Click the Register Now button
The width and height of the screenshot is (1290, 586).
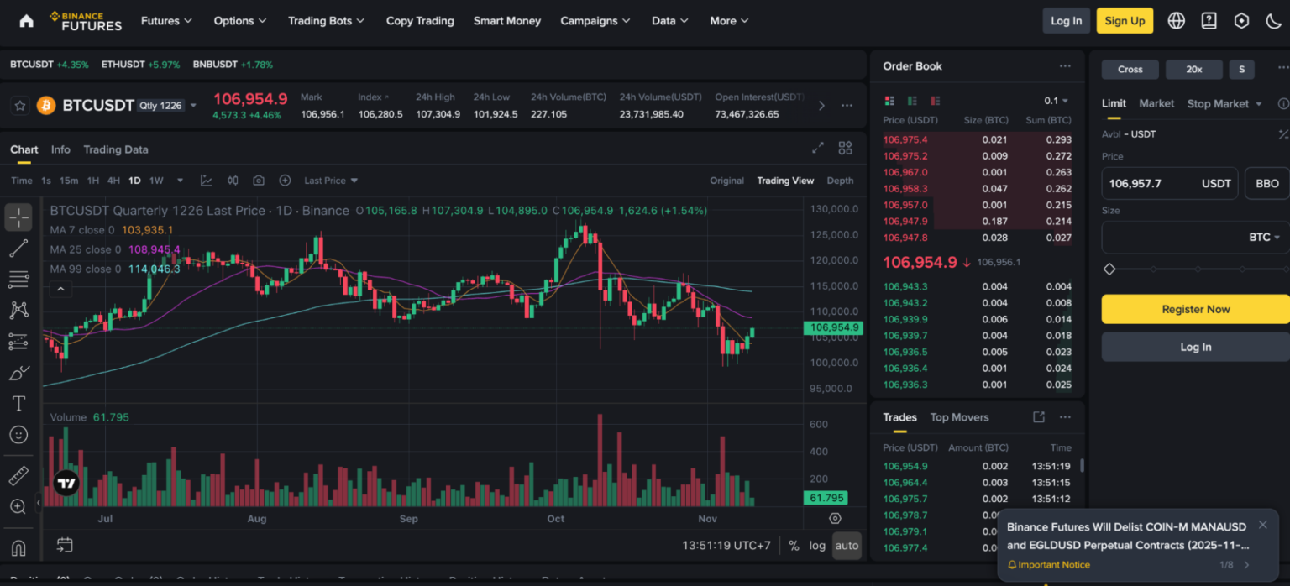tap(1195, 309)
